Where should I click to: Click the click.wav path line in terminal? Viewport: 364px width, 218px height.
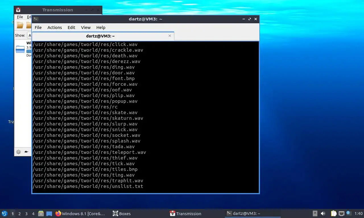tap(85, 45)
